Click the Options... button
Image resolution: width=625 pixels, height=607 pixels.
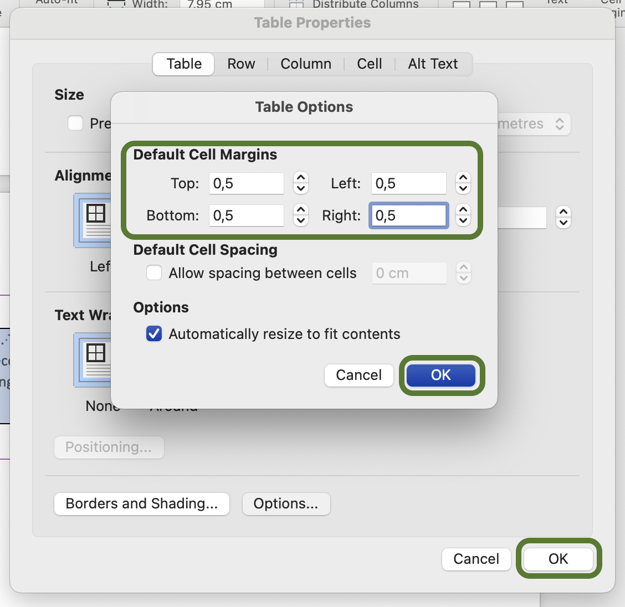[x=286, y=504]
